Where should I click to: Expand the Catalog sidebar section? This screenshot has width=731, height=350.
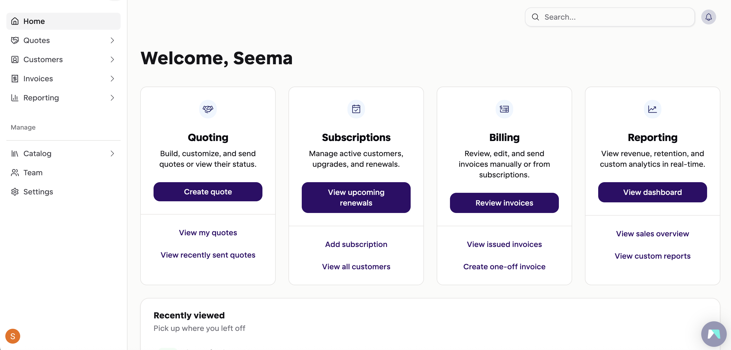[112, 153]
